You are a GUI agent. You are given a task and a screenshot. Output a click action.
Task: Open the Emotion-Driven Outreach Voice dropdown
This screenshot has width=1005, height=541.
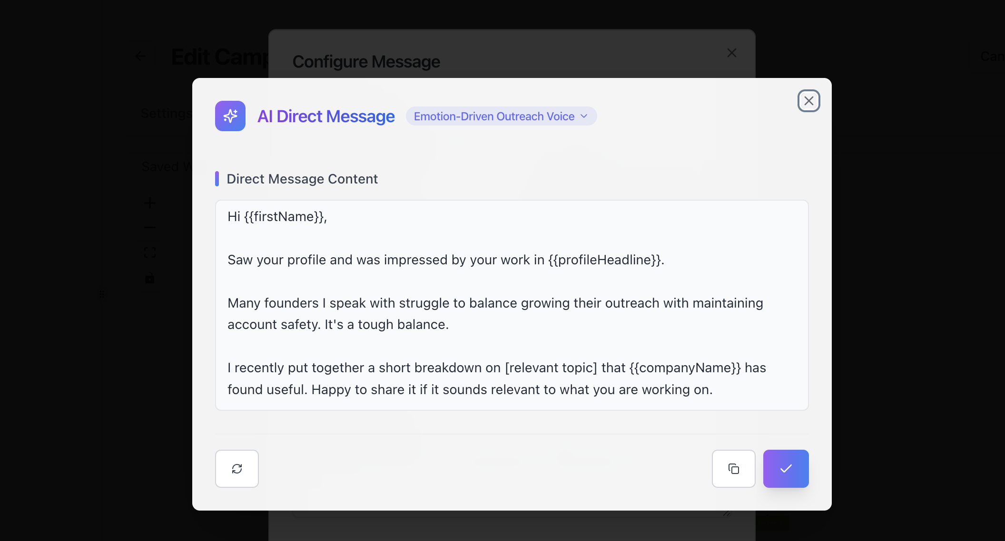pyautogui.click(x=501, y=116)
